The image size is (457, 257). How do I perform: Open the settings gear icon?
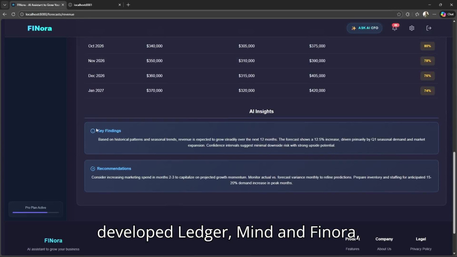412,28
